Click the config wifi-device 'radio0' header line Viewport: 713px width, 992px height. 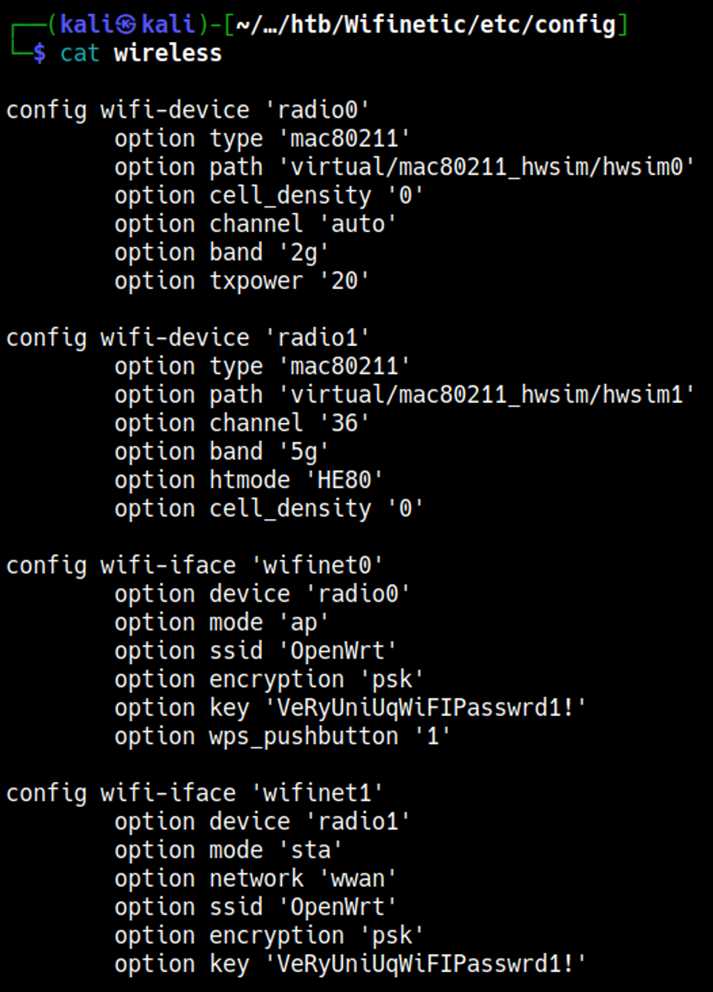tap(187, 110)
